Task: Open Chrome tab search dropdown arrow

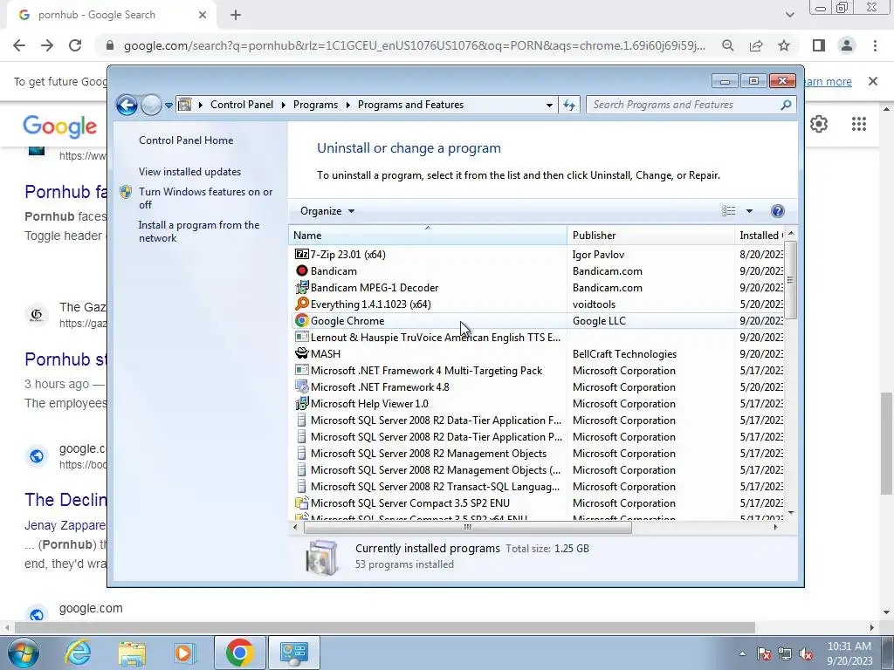Action: pyautogui.click(x=789, y=16)
